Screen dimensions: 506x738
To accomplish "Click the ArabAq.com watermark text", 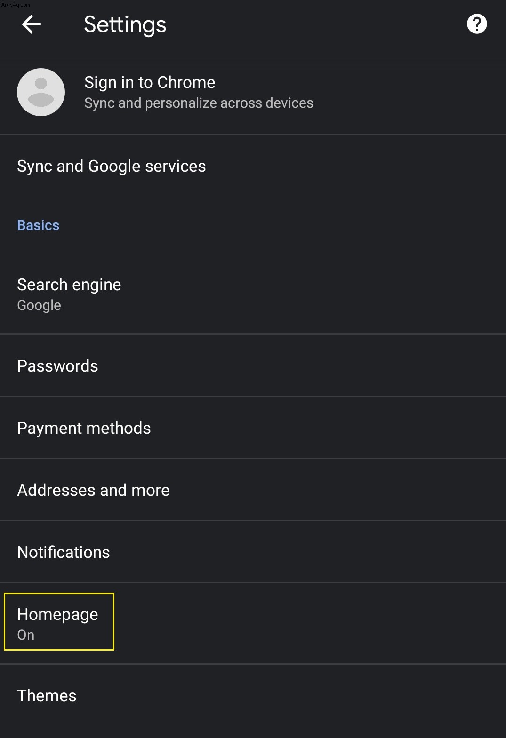I will (15, 4).
